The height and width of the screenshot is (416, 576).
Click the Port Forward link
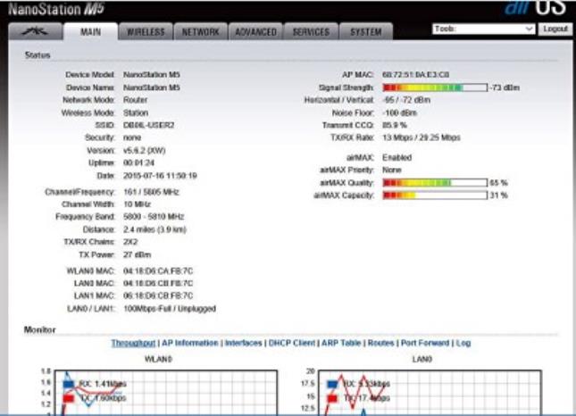click(424, 343)
